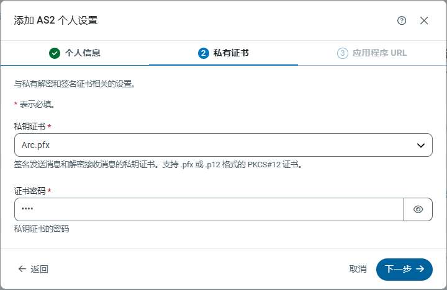The height and width of the screenshot is (290, 447).
Task: Click the 私钥证书的密码 helper text
Action: pos(42,229)
